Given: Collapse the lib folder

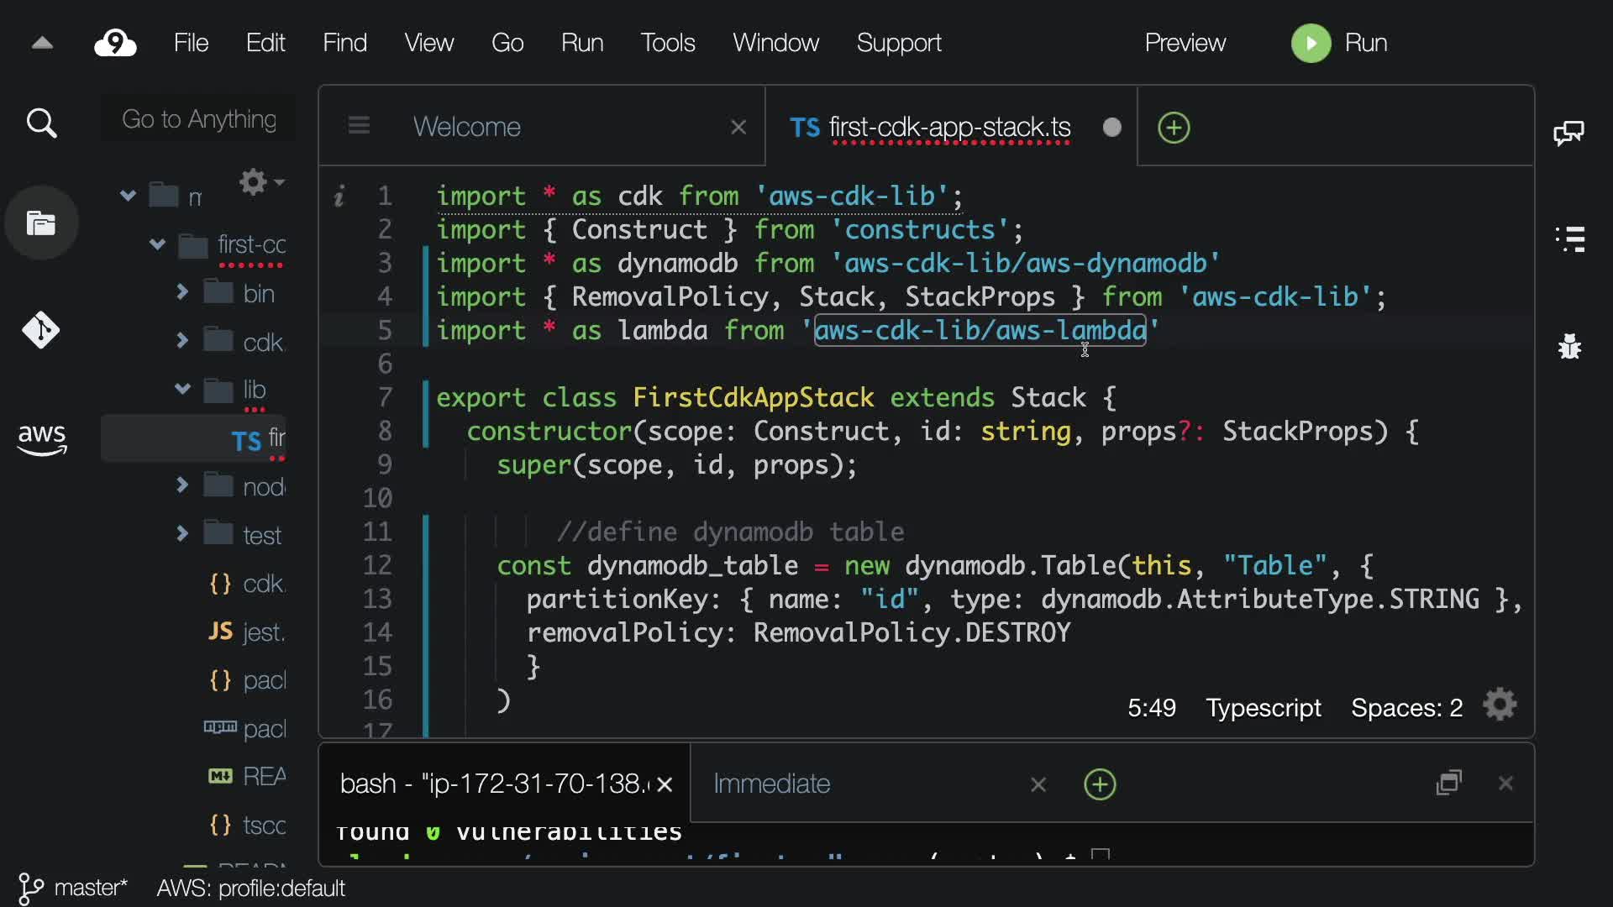Looking at the screenshot, I should point(182,389).
